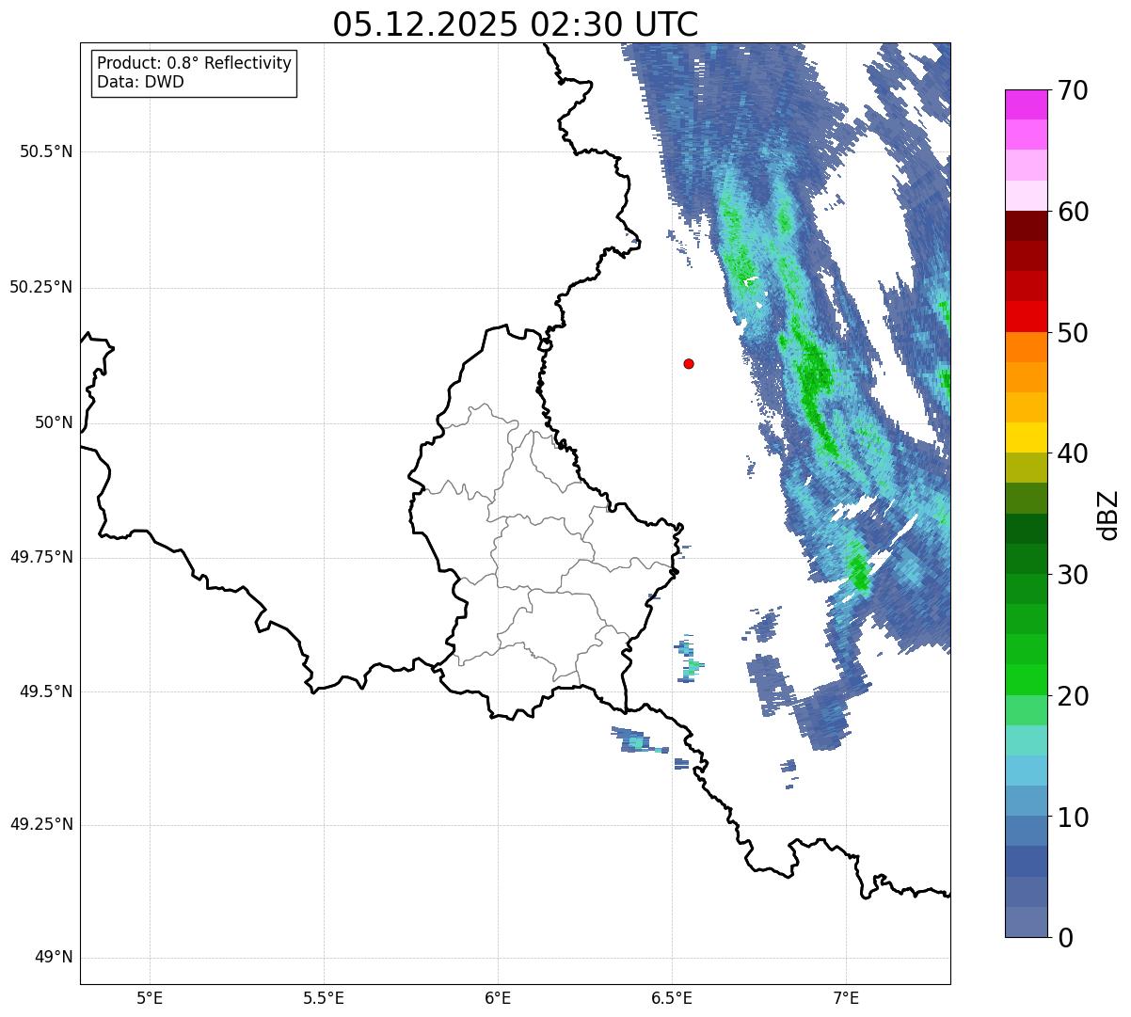Image resolution: width=1131 pixels, height=1017 pixels.
Task: Click the 49.5°N latitude label
Action: (x=46, y=691)
